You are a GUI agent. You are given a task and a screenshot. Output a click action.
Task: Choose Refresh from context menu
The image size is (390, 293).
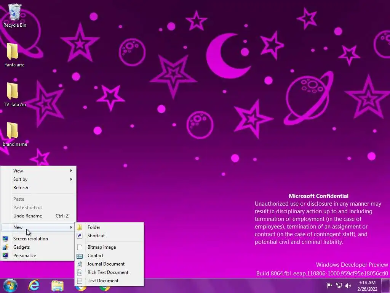point(38,188)
